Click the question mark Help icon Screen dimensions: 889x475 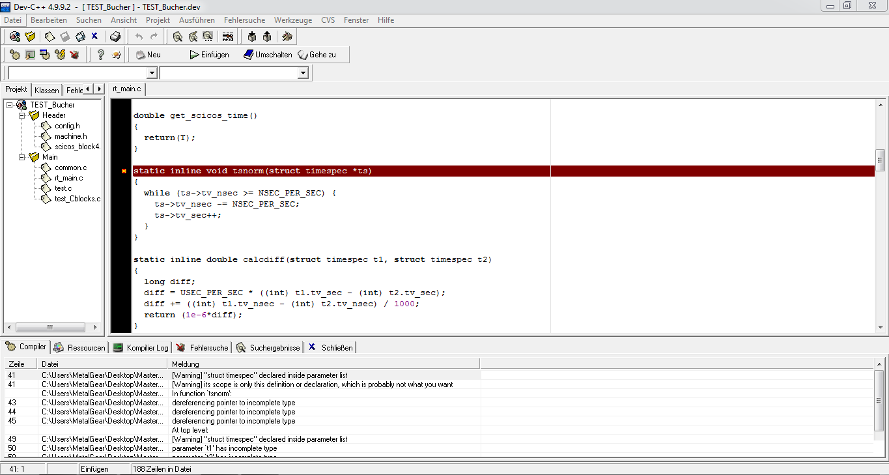click(x=101, y=55)
